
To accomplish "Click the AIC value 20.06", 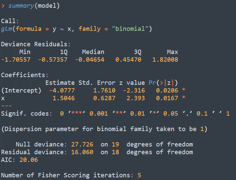I will pos(29,160).
